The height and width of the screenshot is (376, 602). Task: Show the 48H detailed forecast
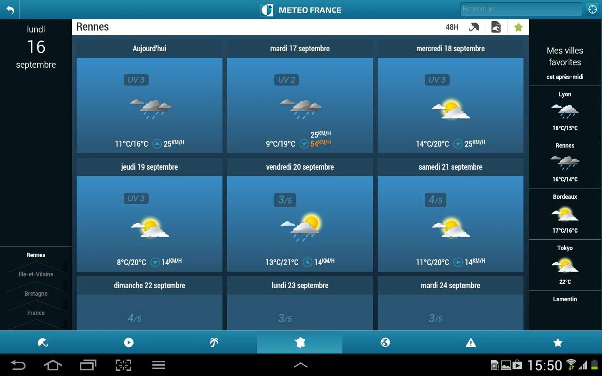pyautogui.click(x=451, y=27)
